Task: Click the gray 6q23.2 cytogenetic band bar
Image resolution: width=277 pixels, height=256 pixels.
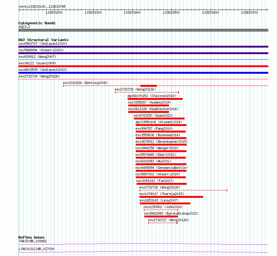Action: click(143, 30)
